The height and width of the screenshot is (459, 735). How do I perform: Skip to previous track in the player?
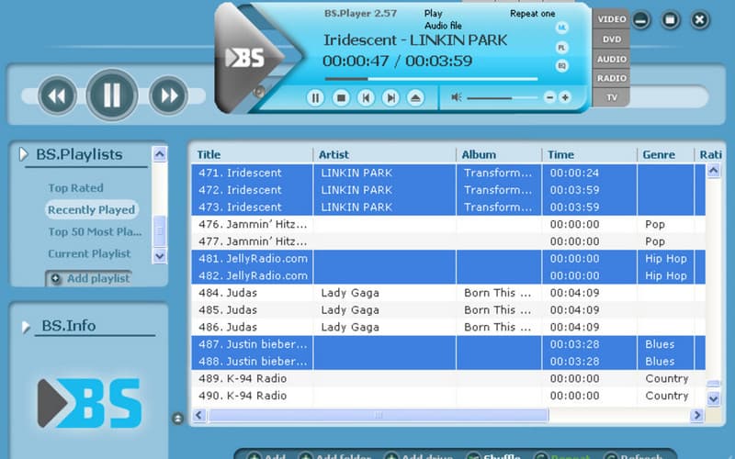[x=366, y=97]
